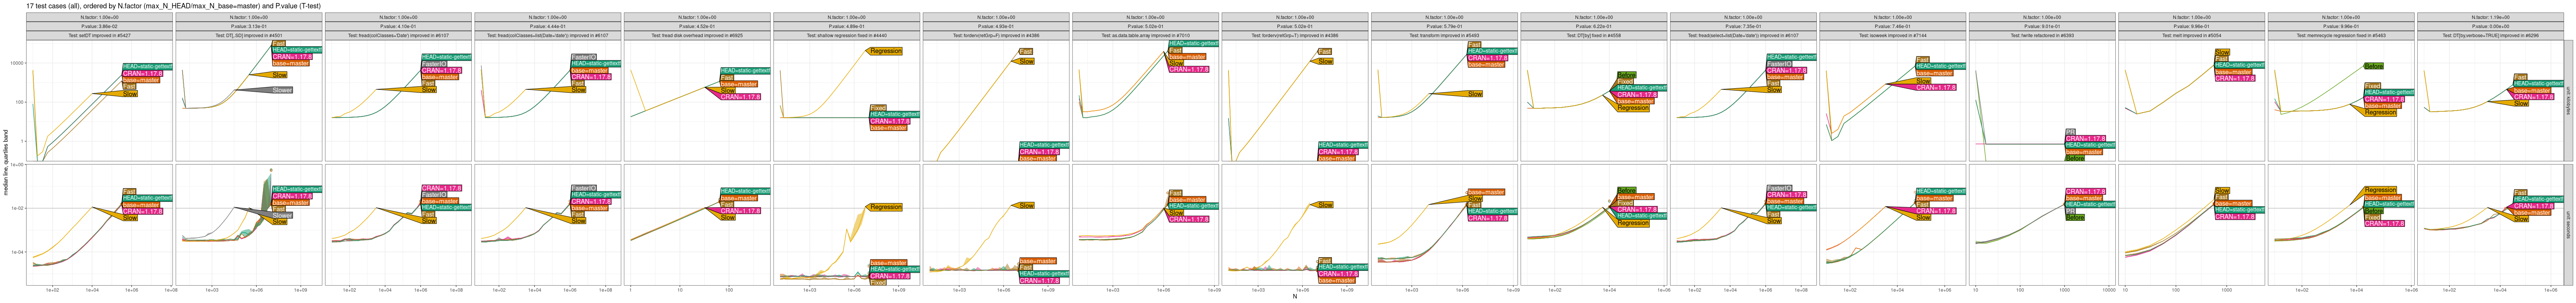Click the 'P.value: 3.86e-02' header strip
Viewport: 2576px width, 303px height.
click(x=100, y=26)
